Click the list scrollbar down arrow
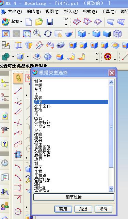 point(111,189)
